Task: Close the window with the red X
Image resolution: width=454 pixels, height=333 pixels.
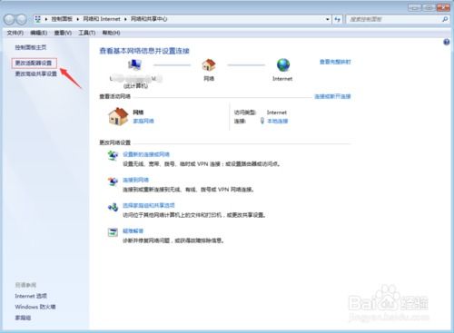Action: pyautogui.click(x=443, y=7)
